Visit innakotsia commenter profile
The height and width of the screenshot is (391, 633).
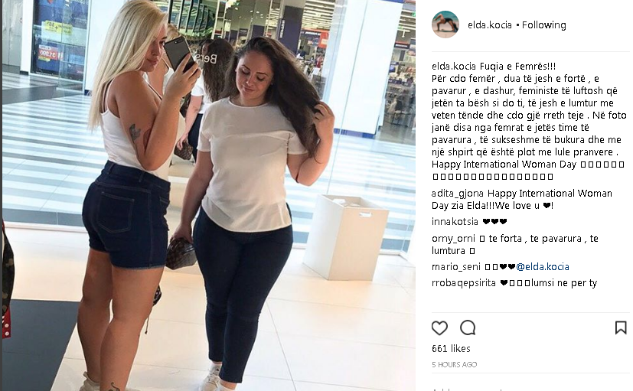455,222
